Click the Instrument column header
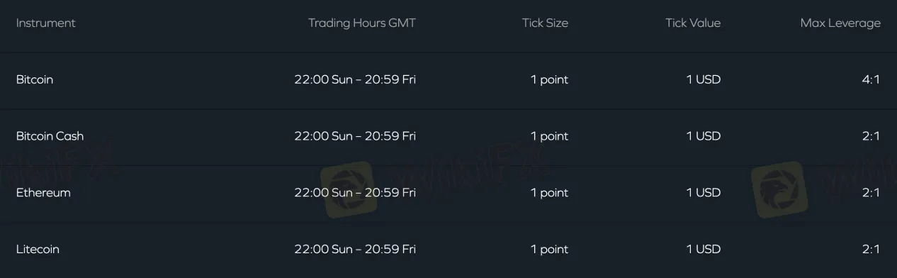The width and height of the screenshot is (897, 278). [x=45, y=23]
